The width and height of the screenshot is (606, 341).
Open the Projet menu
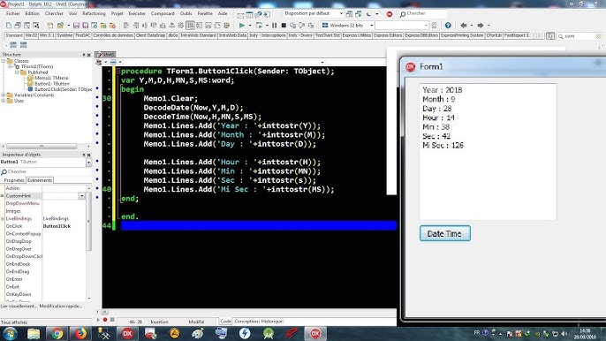point(117,13)
